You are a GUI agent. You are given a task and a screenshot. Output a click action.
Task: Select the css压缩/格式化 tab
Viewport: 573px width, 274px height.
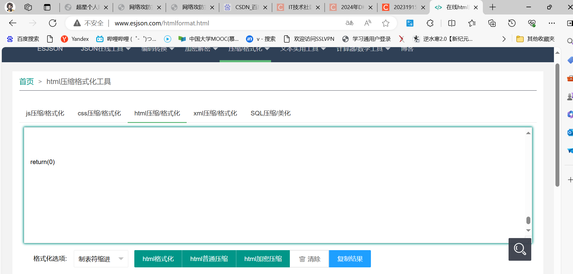[99, 113]
